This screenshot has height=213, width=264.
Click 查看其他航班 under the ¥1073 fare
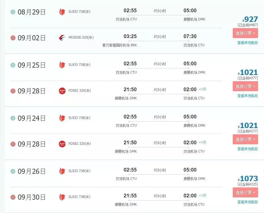click(x=248, y=202)
